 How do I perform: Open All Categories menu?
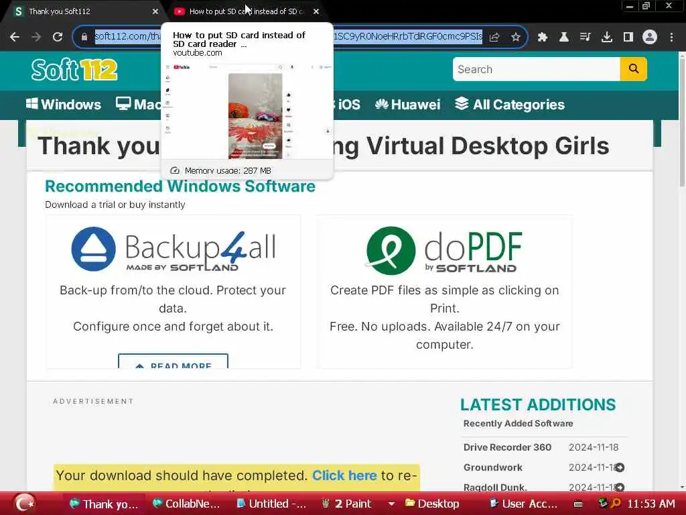coord(510,104)
